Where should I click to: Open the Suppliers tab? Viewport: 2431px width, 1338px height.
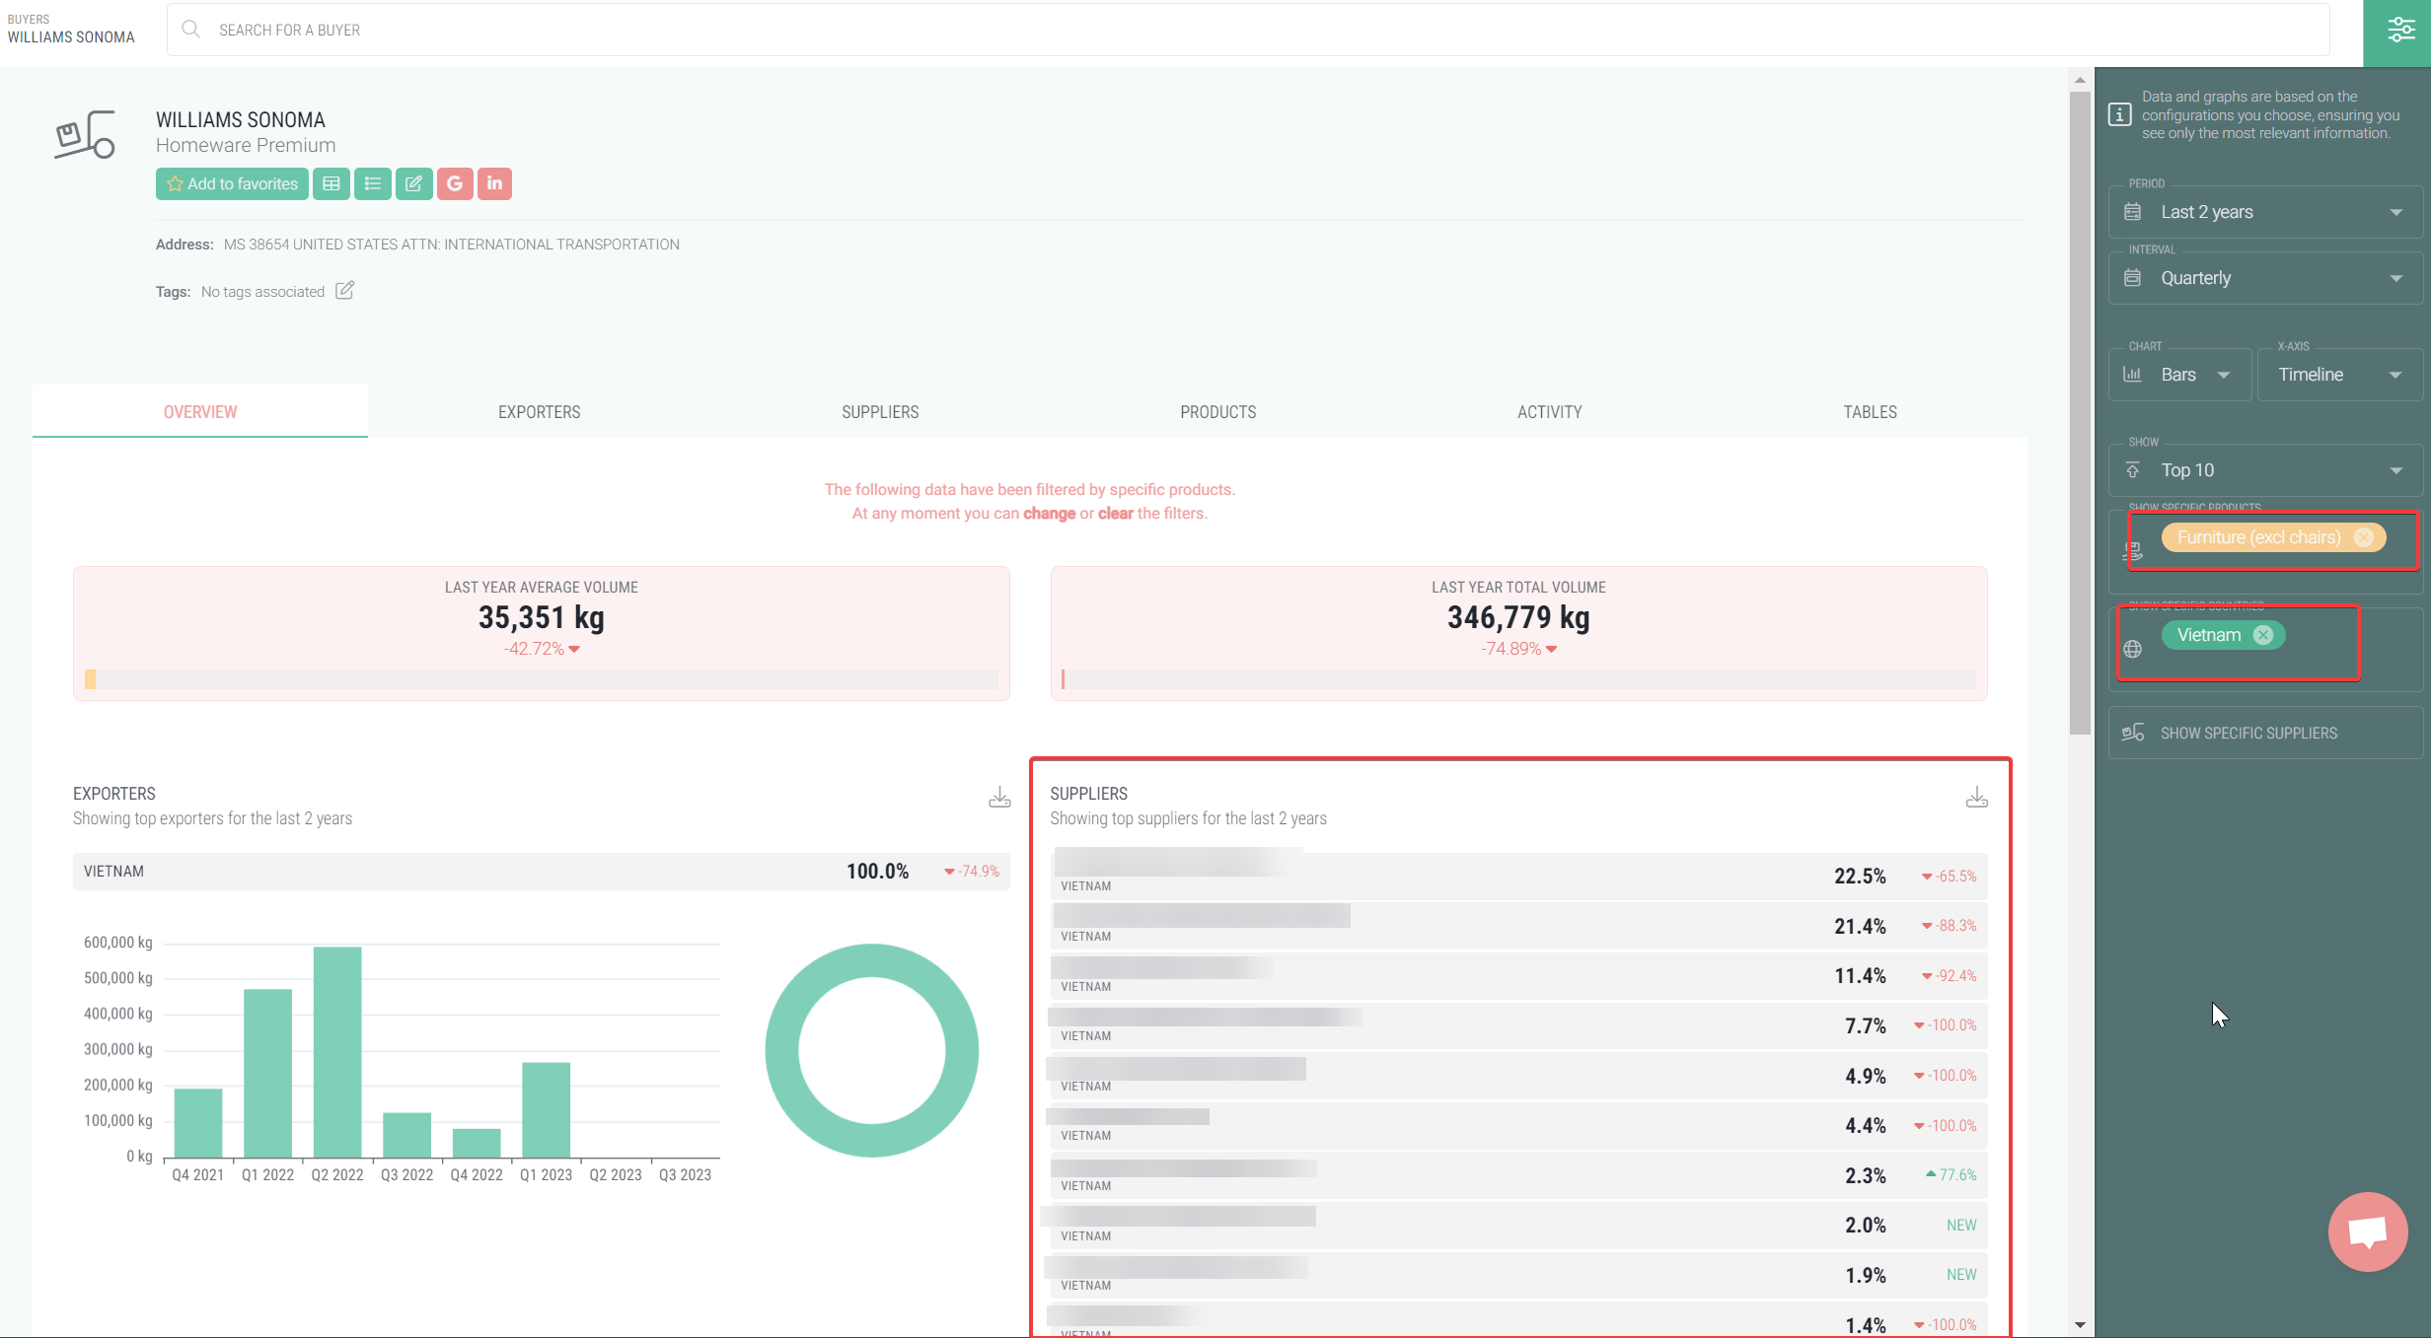pos(880,412)
